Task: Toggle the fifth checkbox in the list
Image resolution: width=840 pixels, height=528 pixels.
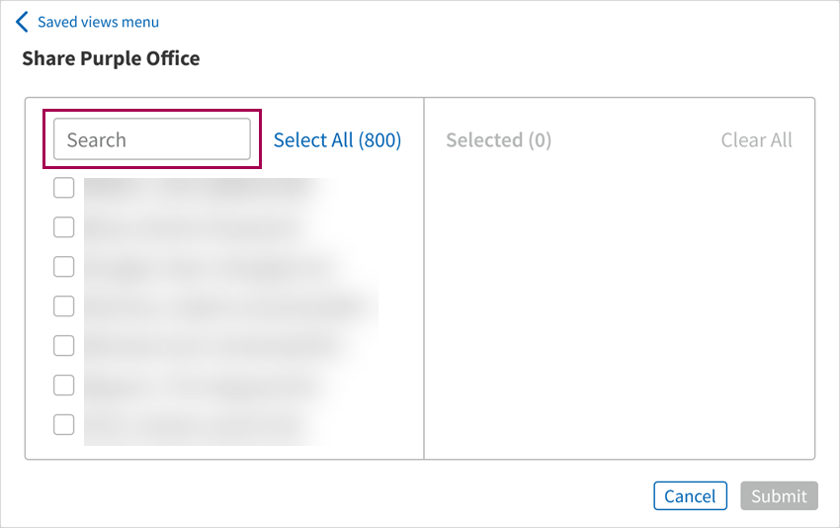Action: [x=63, y=346]
